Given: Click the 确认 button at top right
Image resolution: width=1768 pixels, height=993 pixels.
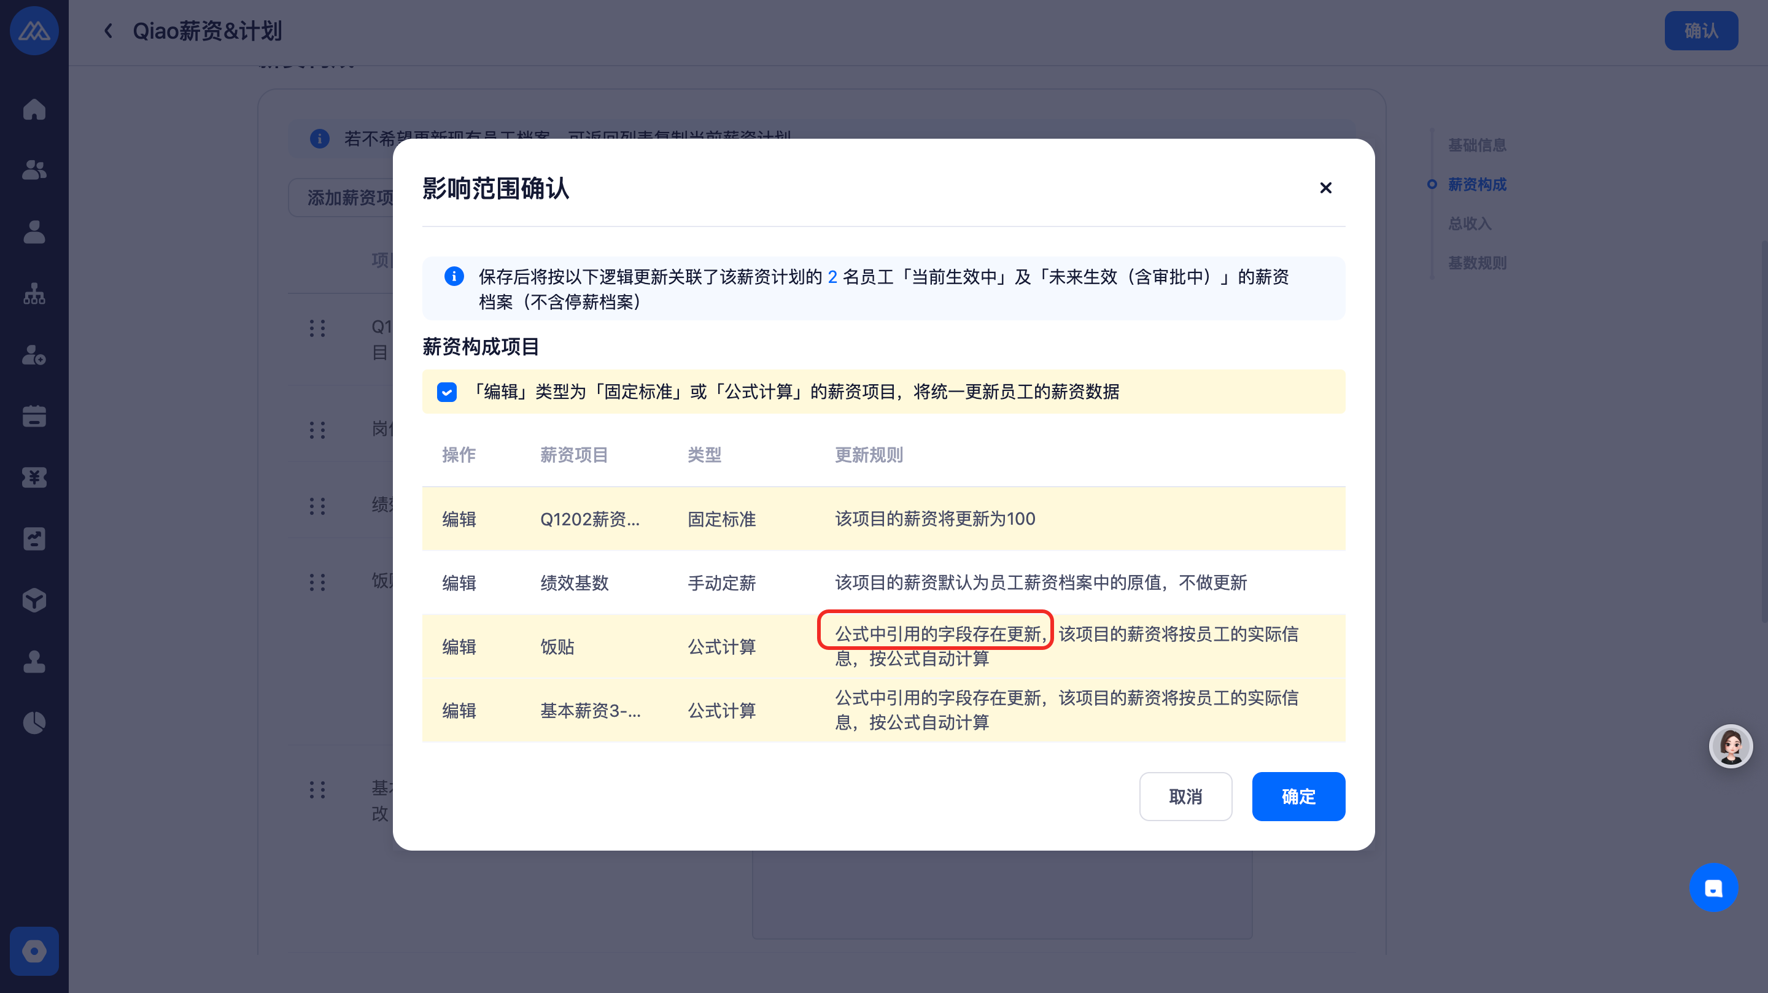Looking at the screenshot, I should [1700, 31].
